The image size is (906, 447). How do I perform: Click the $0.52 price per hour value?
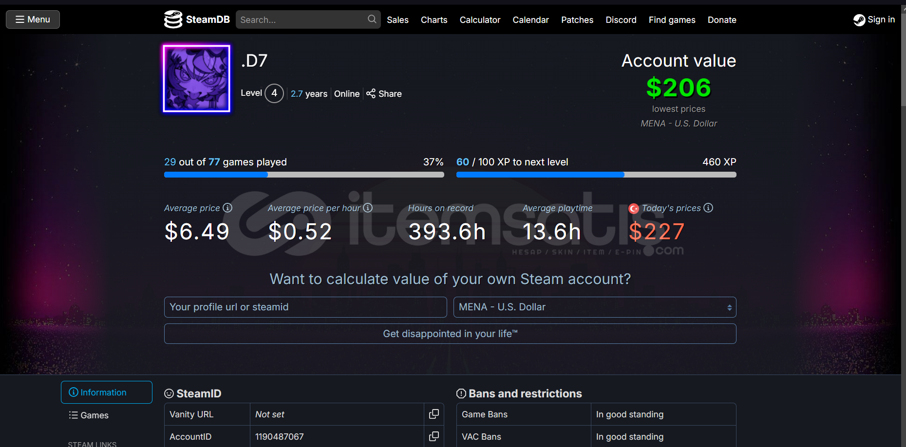[x=300, y=232]
